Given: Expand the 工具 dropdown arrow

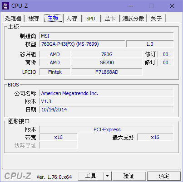Looking at the screenshot, I should pyautogui.click(x=108, y=176).
